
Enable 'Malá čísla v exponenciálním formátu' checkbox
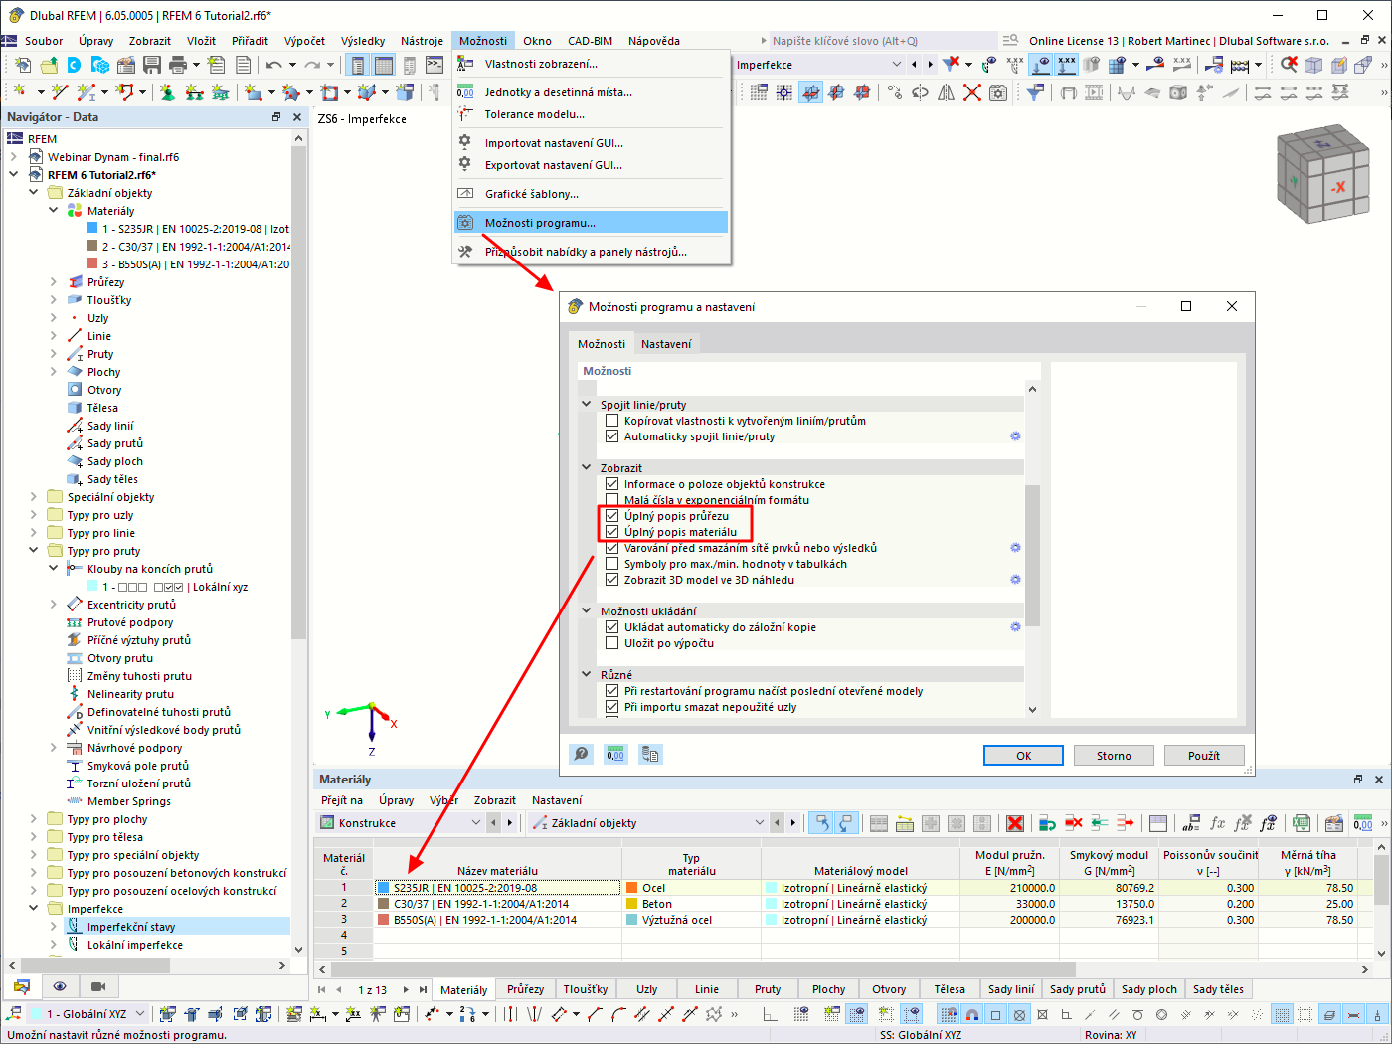(x=612, y=500)
